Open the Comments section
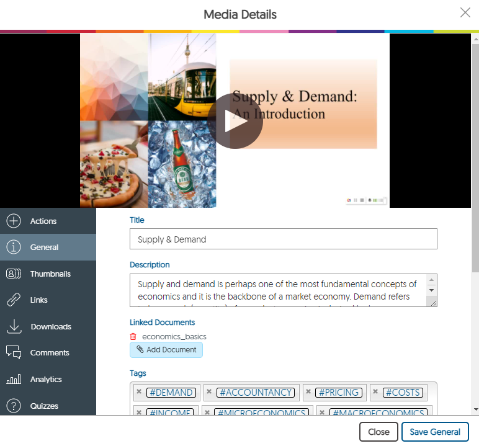This screenshot has height=446, width=479. point(48,352)
